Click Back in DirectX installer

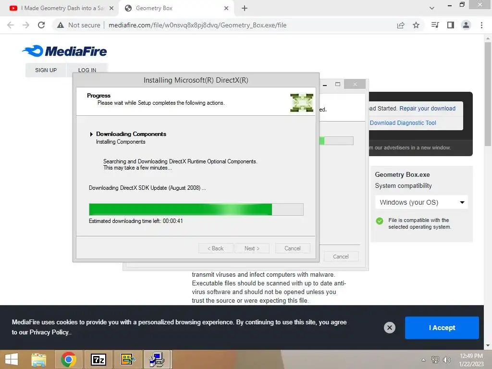point(216,248)
